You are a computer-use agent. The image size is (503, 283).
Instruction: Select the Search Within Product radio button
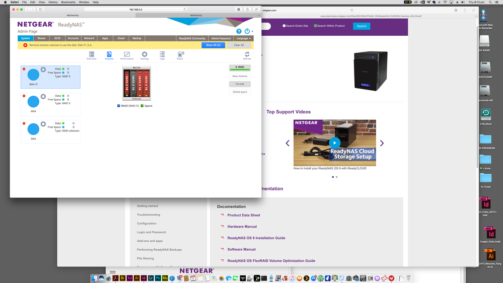click(315, 26)
